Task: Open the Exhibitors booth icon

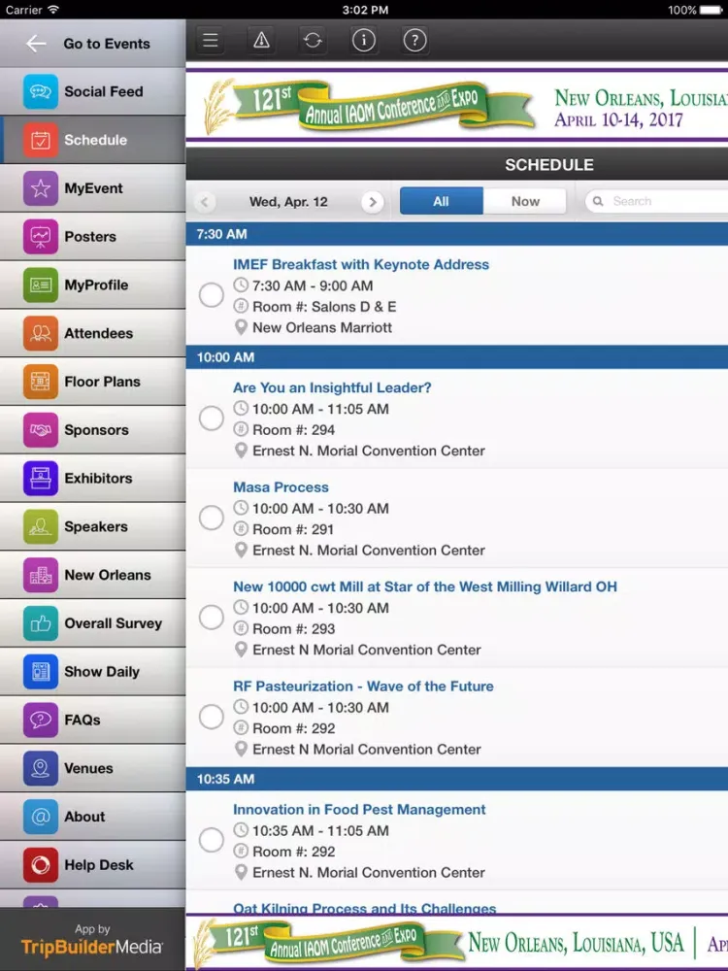Action: 41,478
